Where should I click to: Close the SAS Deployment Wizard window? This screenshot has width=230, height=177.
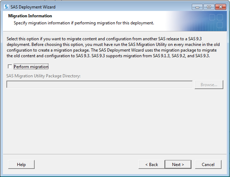tap(220, 7)
